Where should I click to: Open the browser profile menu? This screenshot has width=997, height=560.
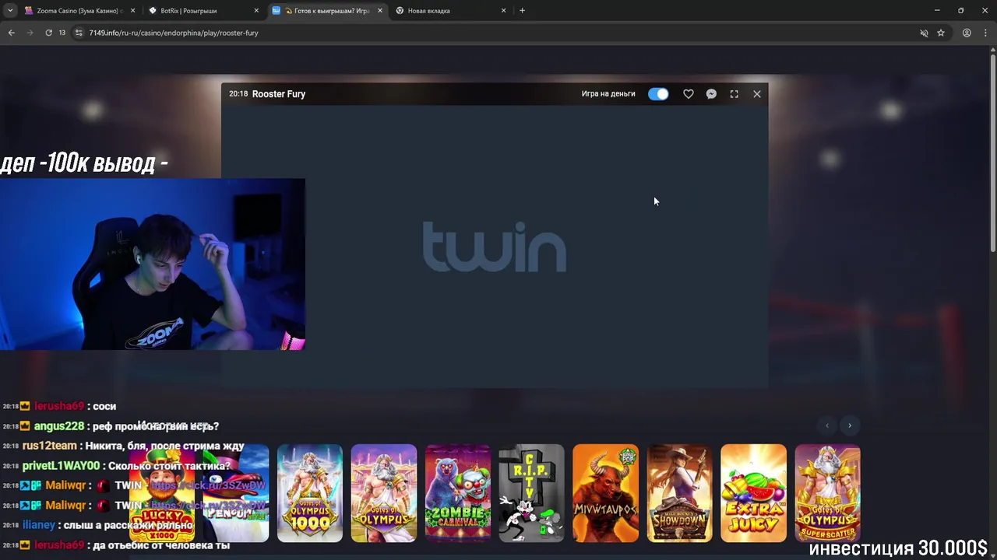coord(967,33)
